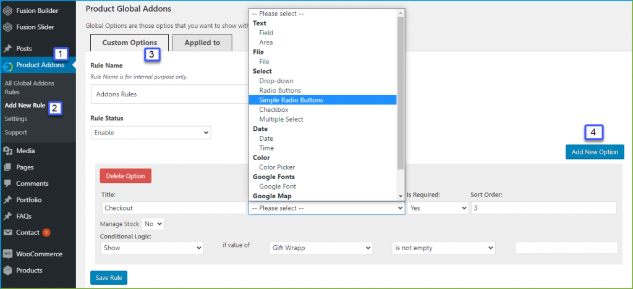This screenshot has height=289, width=633.
Task: Click the Contact envelope icon
Action: tap(7, 233)
